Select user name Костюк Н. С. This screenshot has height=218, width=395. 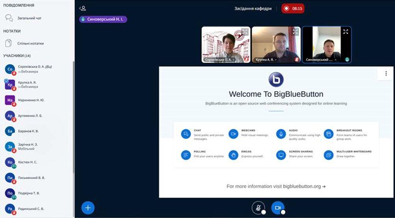pyautogui.click(x=28, y=162)
